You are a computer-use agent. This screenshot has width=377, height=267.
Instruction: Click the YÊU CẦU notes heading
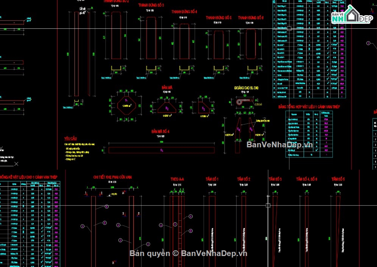70,138
